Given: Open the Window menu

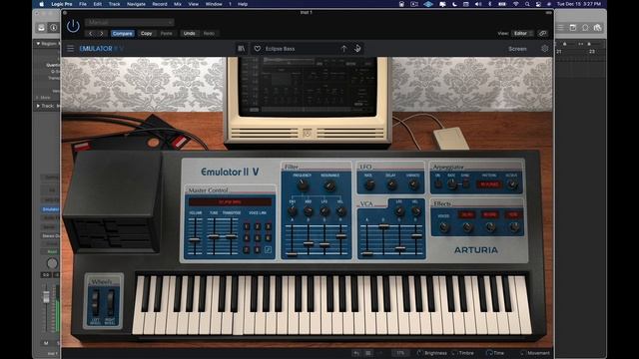Looking at the screenshot, I should pos(214,4).
